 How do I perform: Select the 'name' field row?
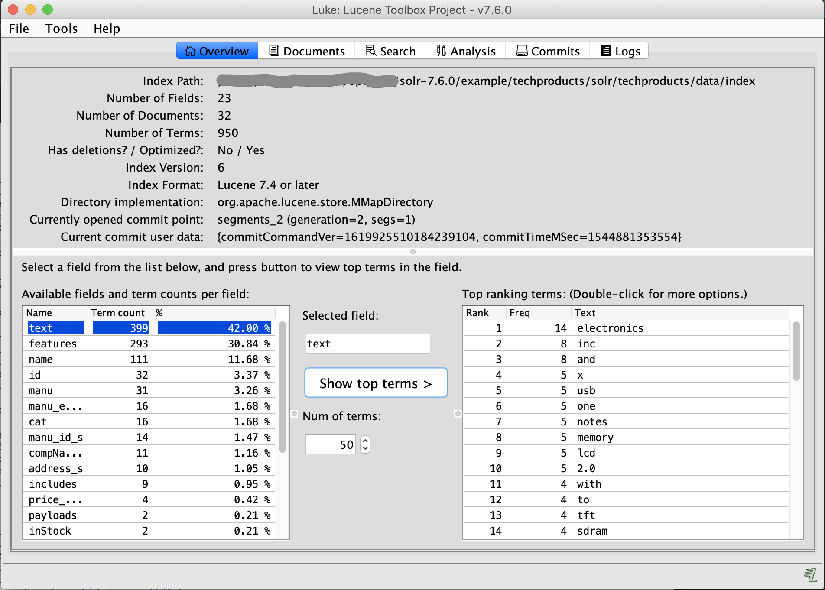point(150,359)
